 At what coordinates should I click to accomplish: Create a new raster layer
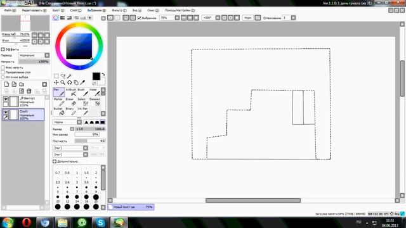click(x=6, y=84)
